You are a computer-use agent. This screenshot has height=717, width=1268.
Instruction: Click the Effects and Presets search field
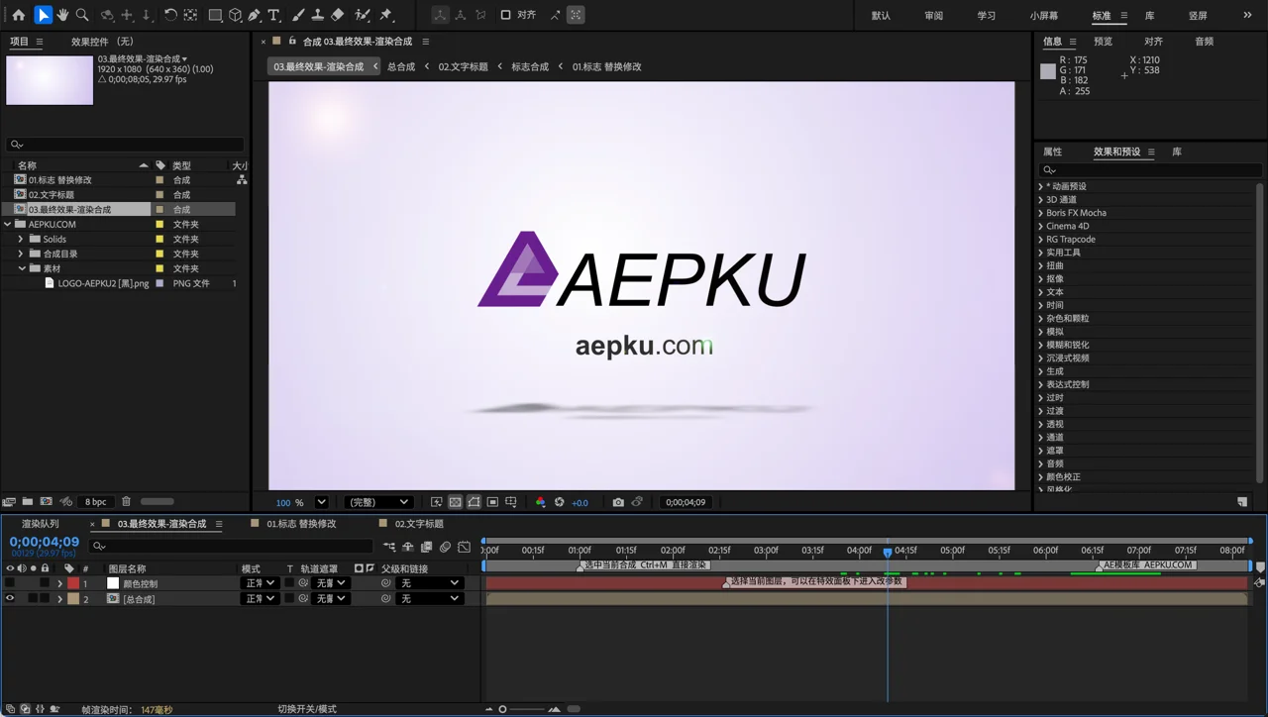click(1150, 170)
